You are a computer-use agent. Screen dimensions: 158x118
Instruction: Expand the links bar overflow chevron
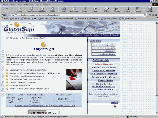157,18
